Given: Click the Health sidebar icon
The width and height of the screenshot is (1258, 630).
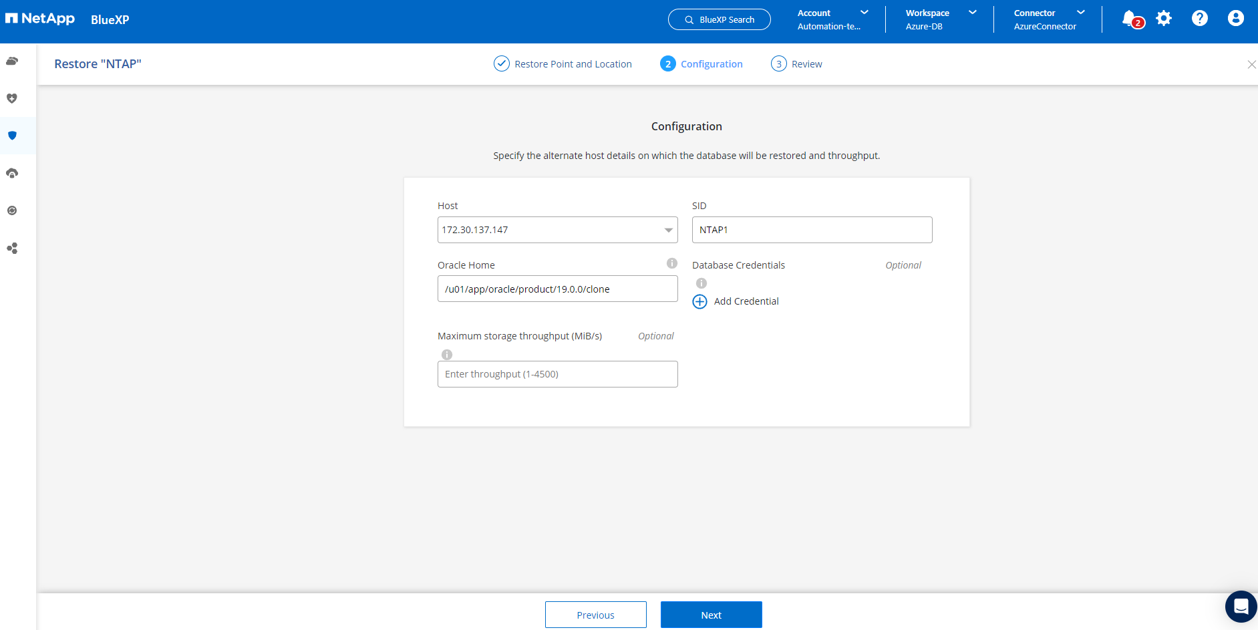Looking at the screenshot, I should click(12, 99).
